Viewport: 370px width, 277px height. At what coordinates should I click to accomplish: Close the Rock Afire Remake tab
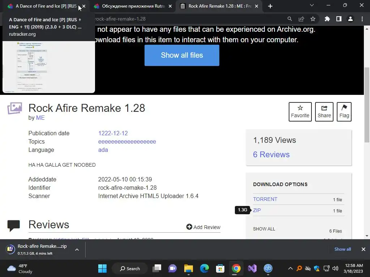pos(257,6)
